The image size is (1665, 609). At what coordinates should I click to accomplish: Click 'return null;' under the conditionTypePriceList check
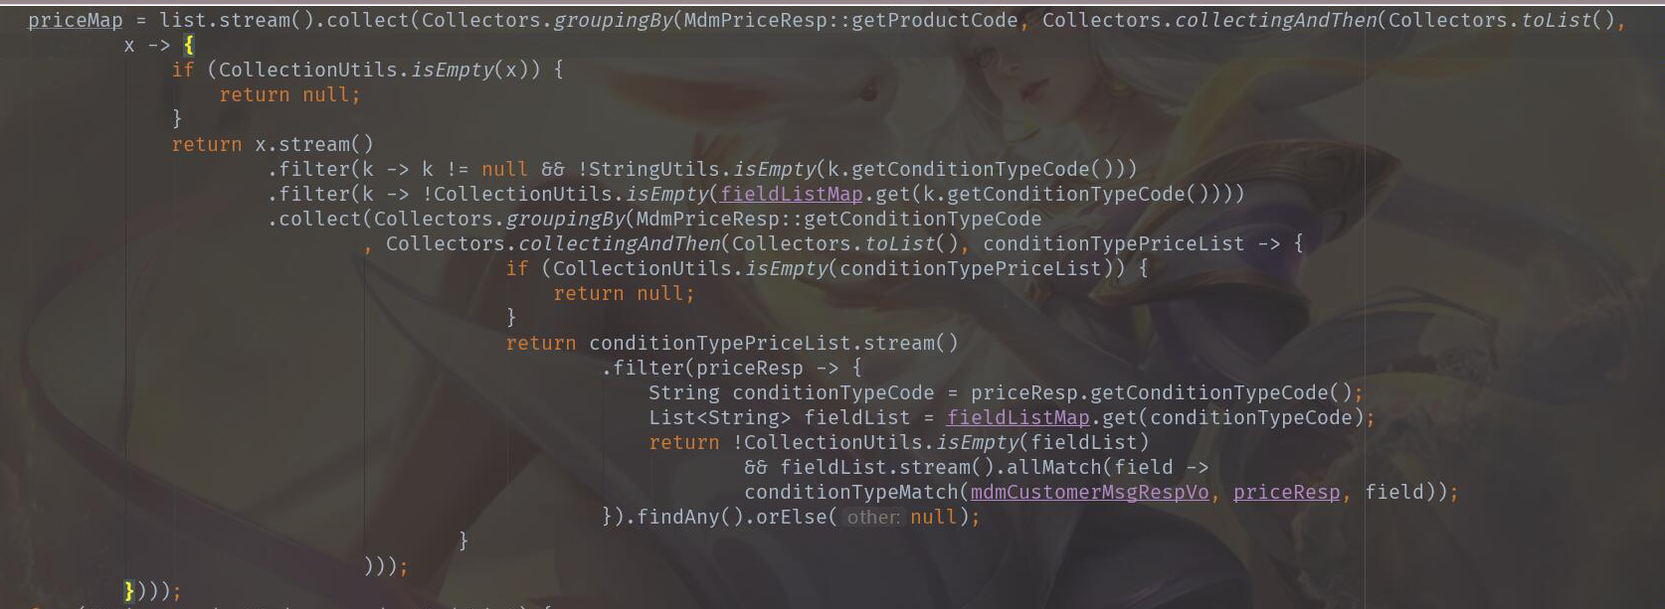point(624,293)
